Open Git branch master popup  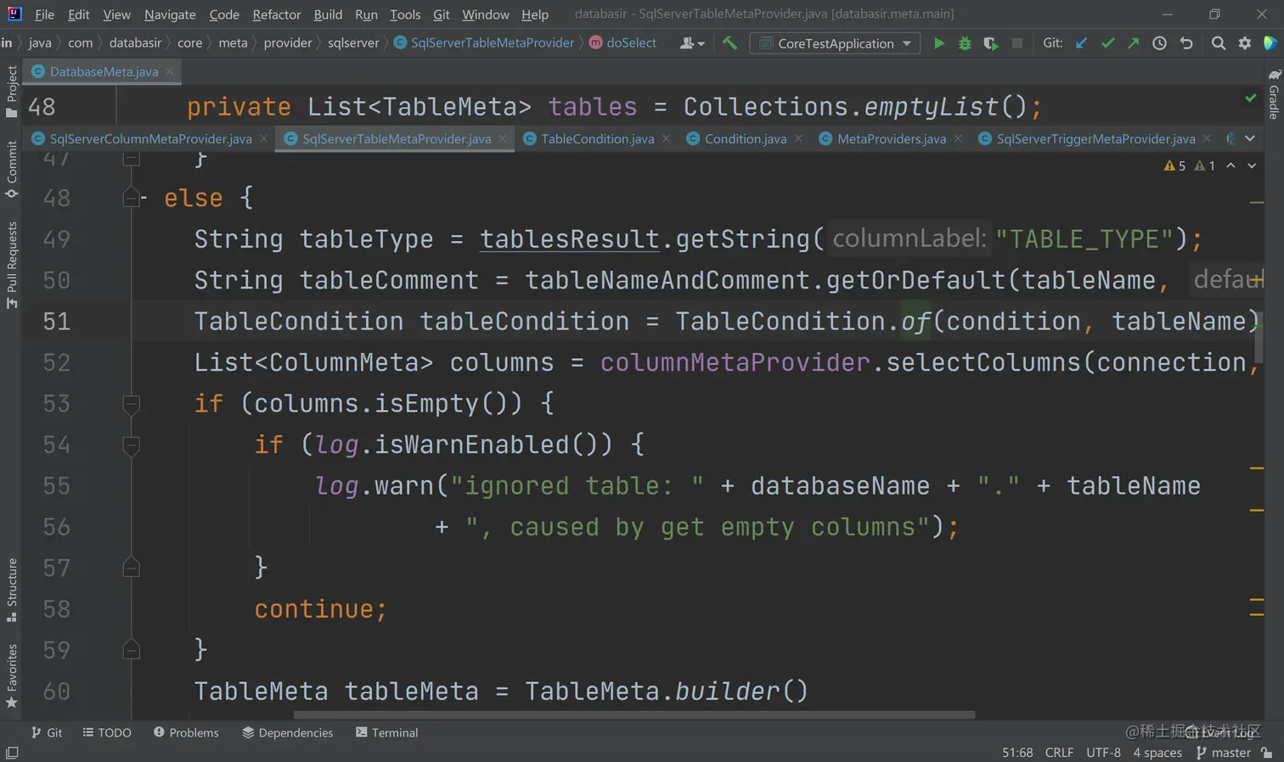click(1224, 753)
